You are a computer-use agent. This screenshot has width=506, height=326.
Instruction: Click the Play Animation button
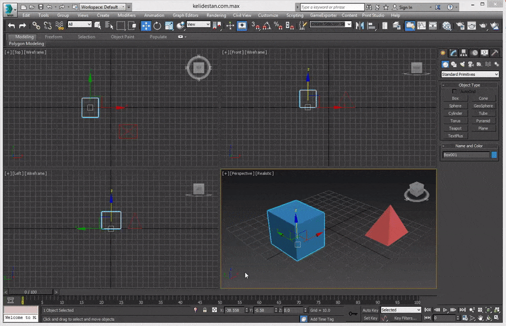coord(445,310)
